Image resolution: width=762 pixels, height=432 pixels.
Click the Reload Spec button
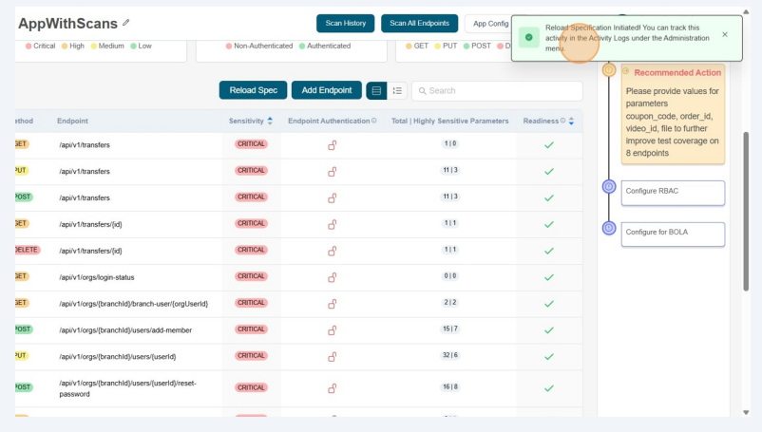[x=253, y=90]
